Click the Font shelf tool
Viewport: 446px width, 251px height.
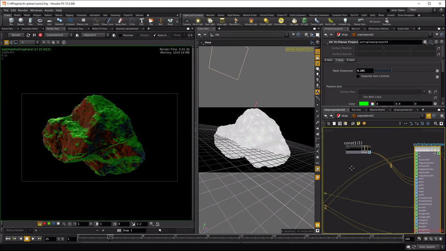pyautogui.click(x=141, y=21)
